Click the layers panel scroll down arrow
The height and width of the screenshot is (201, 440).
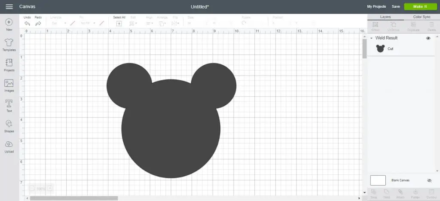tap(437, 171)
